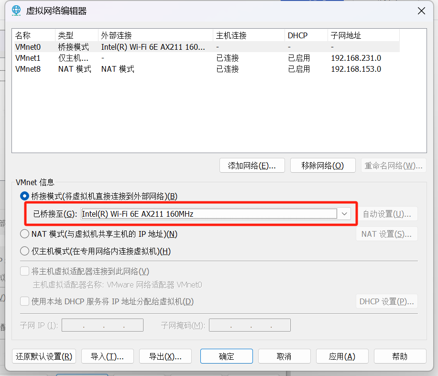Click VMnet8's 已启用 DHCP cell
438x376 pixels.
[299, 69]
